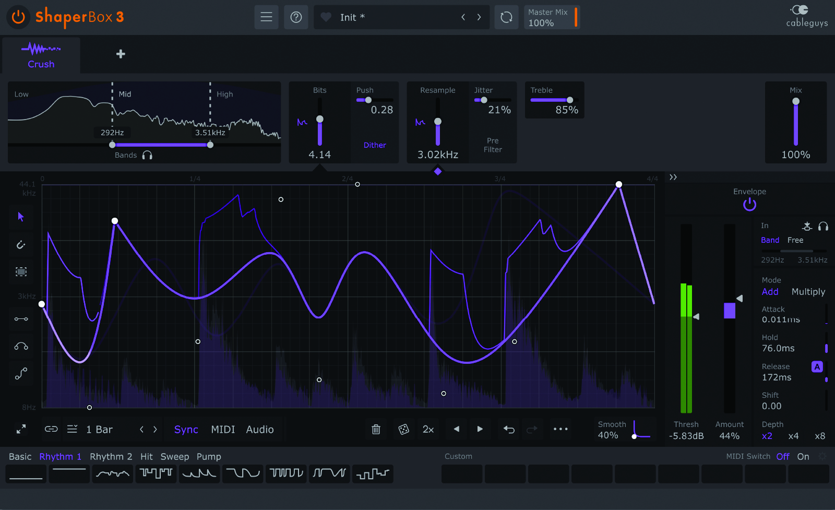Open the Basic wave category

click(x=20, y=456)
